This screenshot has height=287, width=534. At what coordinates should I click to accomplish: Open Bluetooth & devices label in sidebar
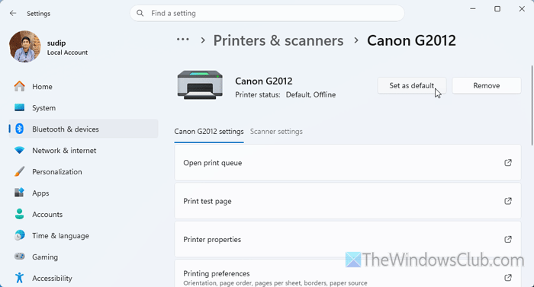66,129
